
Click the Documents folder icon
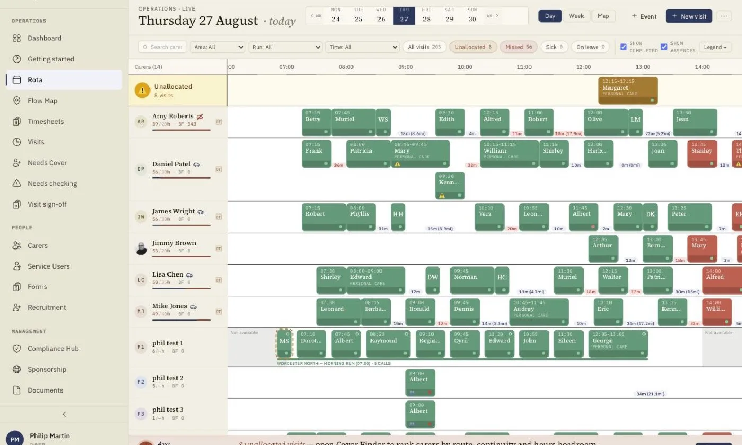tap(17, 390)
